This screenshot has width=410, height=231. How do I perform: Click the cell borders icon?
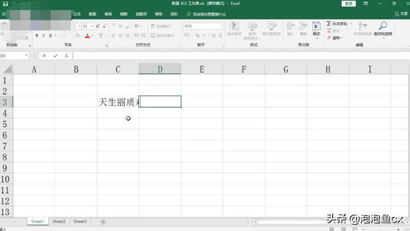point(63,35)
